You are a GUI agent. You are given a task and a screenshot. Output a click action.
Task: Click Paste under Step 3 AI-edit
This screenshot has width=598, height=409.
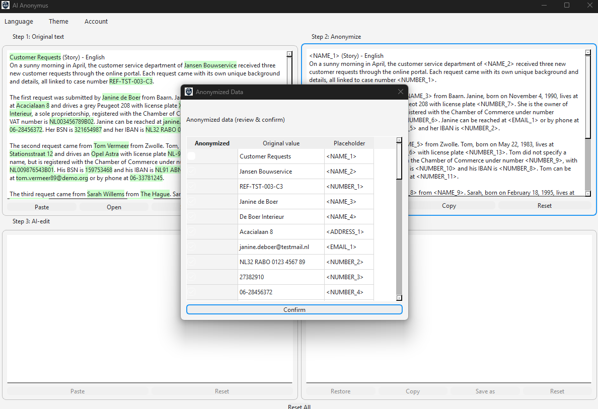pos(78,391)
